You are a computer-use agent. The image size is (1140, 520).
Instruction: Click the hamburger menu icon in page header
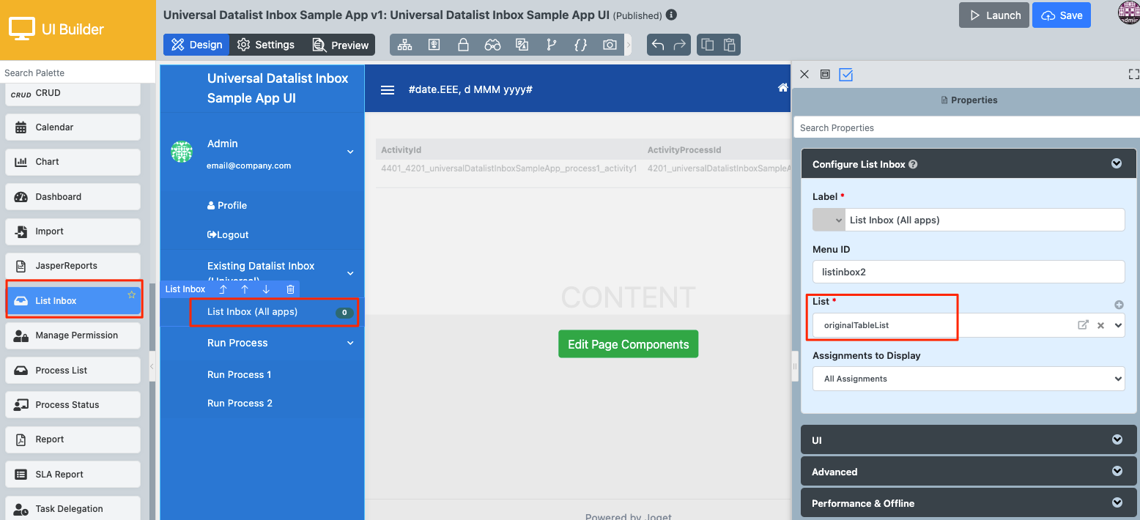[x=388, y=90]
